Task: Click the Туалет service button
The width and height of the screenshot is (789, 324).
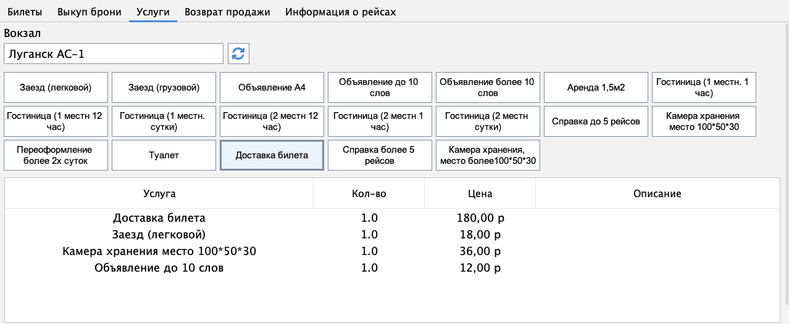Action: 164,155
